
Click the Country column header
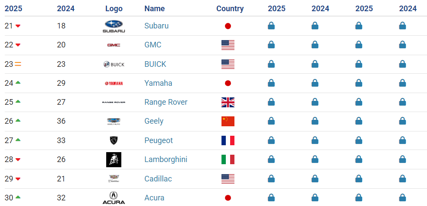pos(230,9)
